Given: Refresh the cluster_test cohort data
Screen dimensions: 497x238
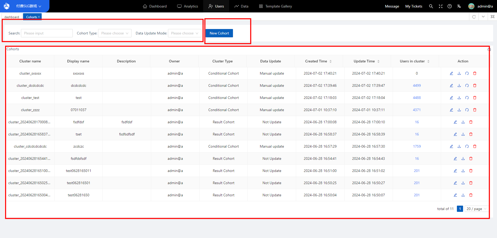Looking at the screenshot, I should point(467,98).
